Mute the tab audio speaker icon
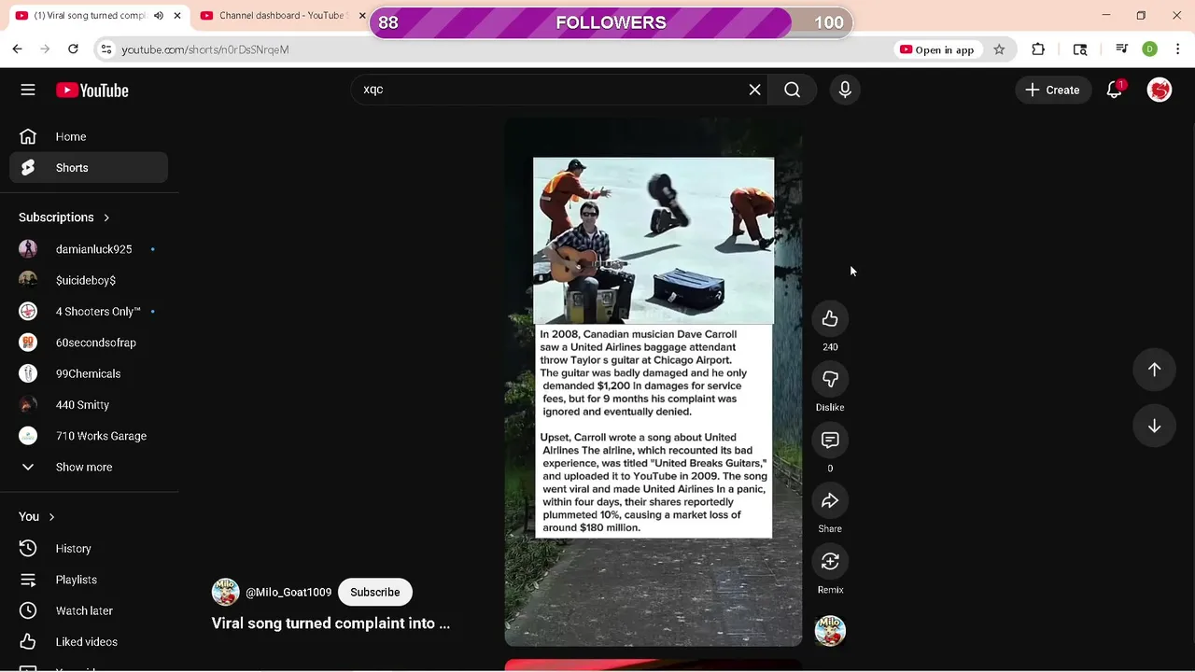 (x=159, y=16)
